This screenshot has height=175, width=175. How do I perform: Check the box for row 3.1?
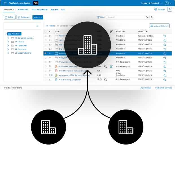coord(45,36)
